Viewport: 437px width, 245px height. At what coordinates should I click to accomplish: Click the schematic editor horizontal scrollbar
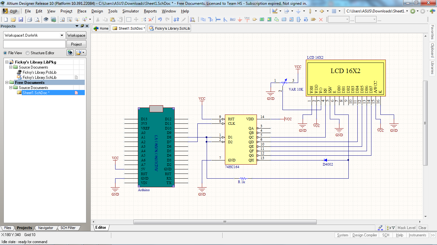[x=224, y=221]
